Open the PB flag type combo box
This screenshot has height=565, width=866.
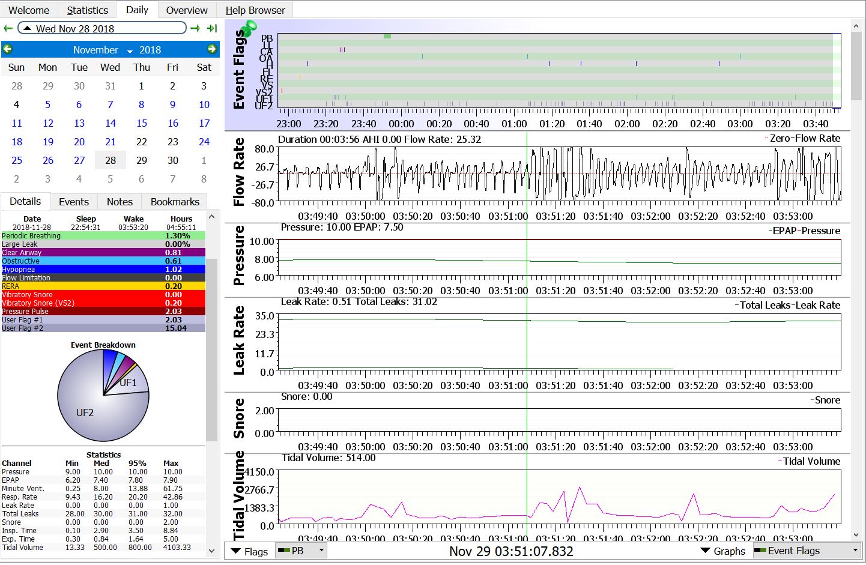(x=301, y=551)
